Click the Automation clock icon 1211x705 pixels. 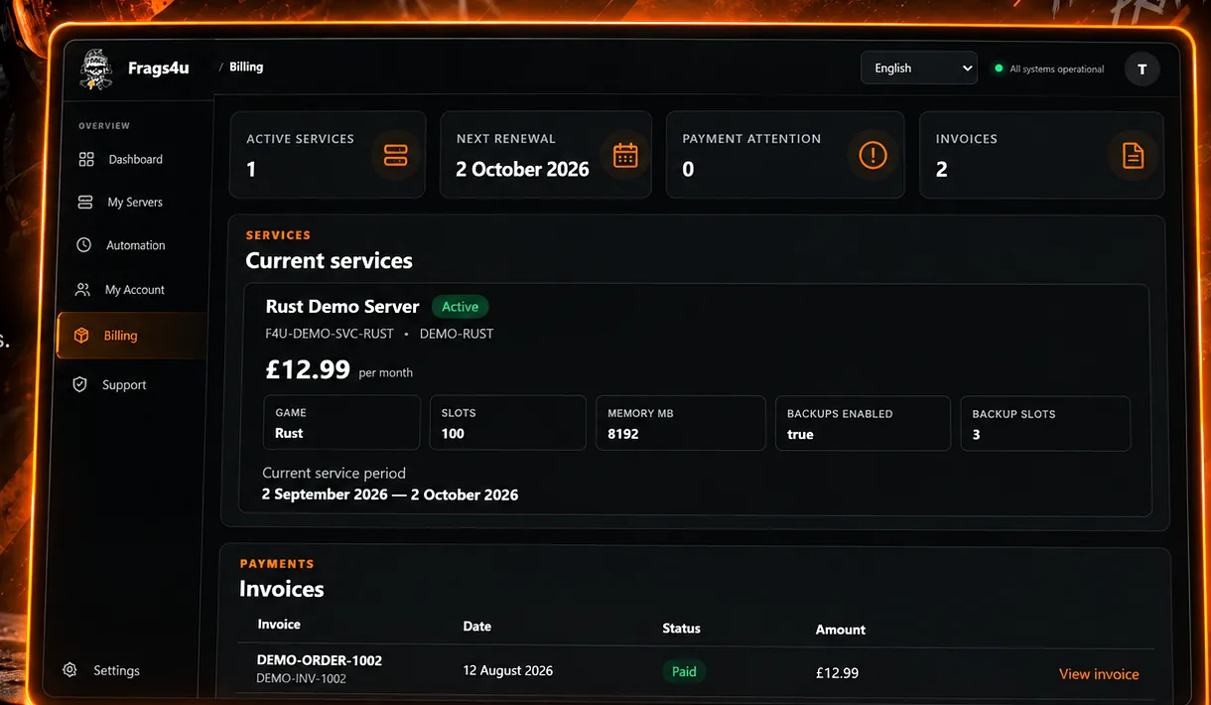pyautogui.click(x=84, y=244)
